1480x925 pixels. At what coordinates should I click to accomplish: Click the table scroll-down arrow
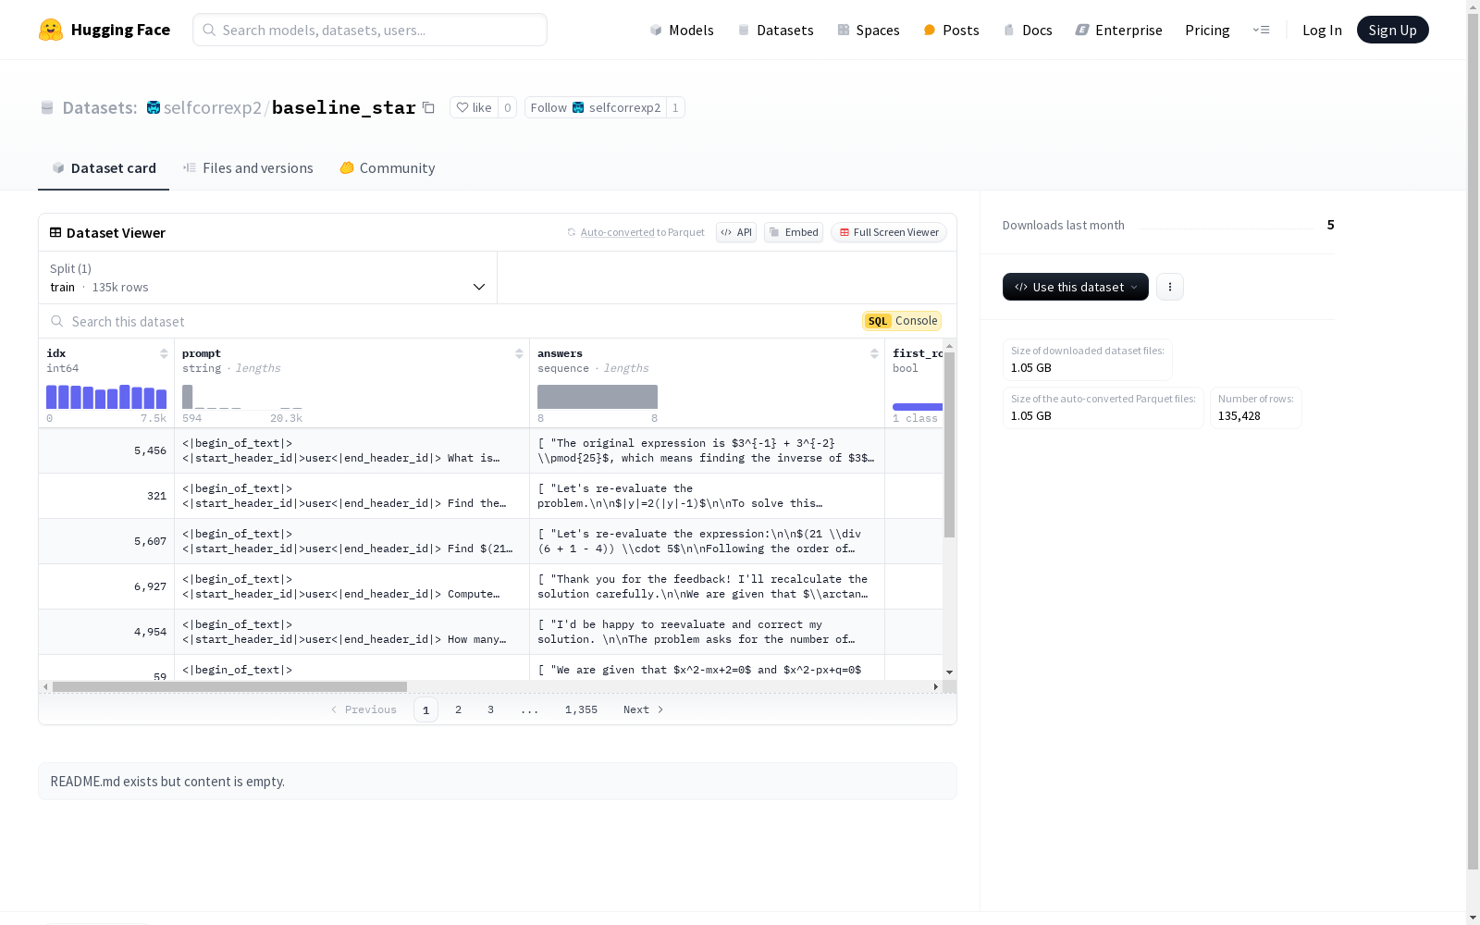(x=949, y=672)
